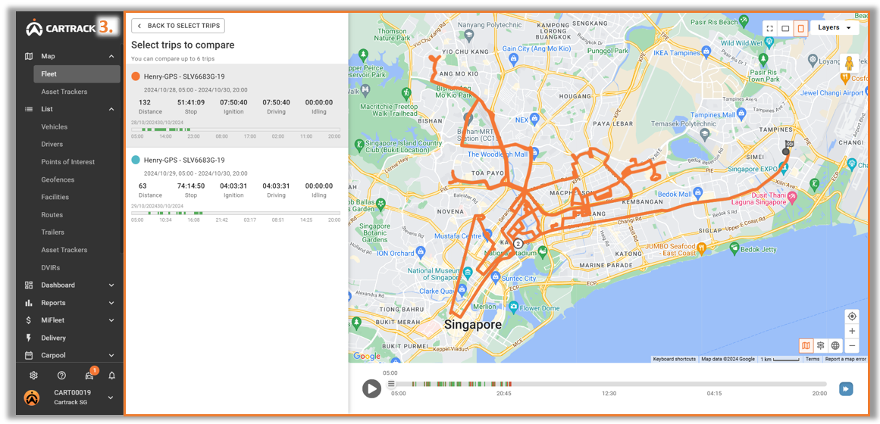Open the Fleet map page
The height and width of the screenshot is (424, 880).
[77, 74]
